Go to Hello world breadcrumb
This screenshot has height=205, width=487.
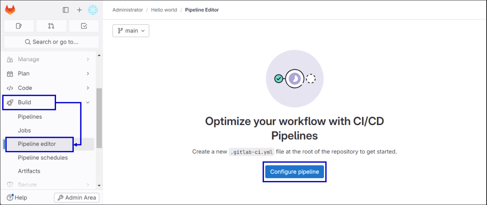pyautogui.click(x=164, y=10)
